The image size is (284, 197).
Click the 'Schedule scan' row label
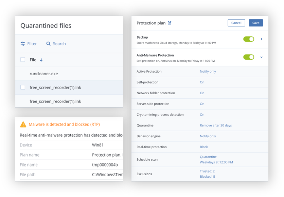pos(147,160)
